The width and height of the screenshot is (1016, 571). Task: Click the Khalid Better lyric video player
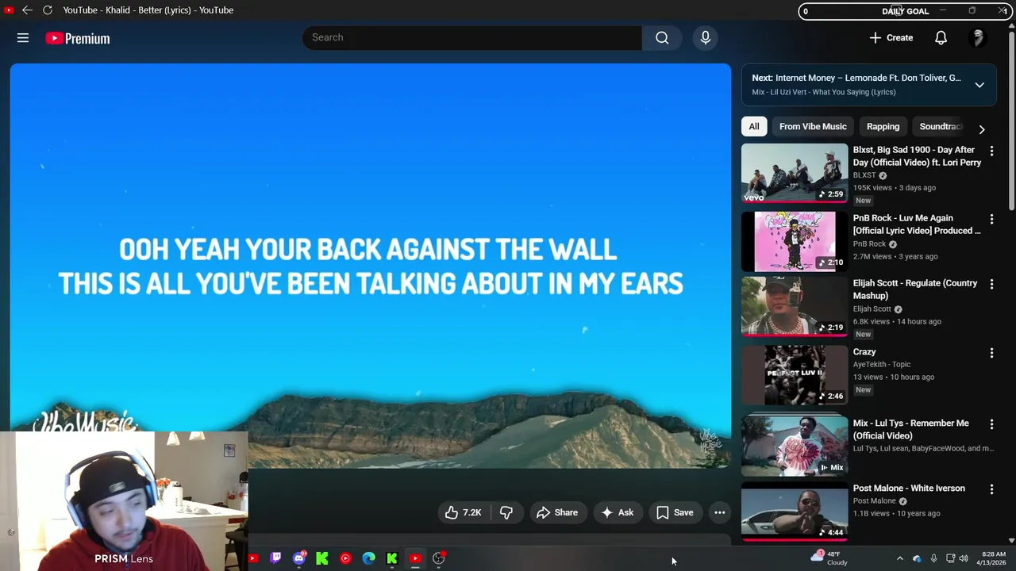371,266
